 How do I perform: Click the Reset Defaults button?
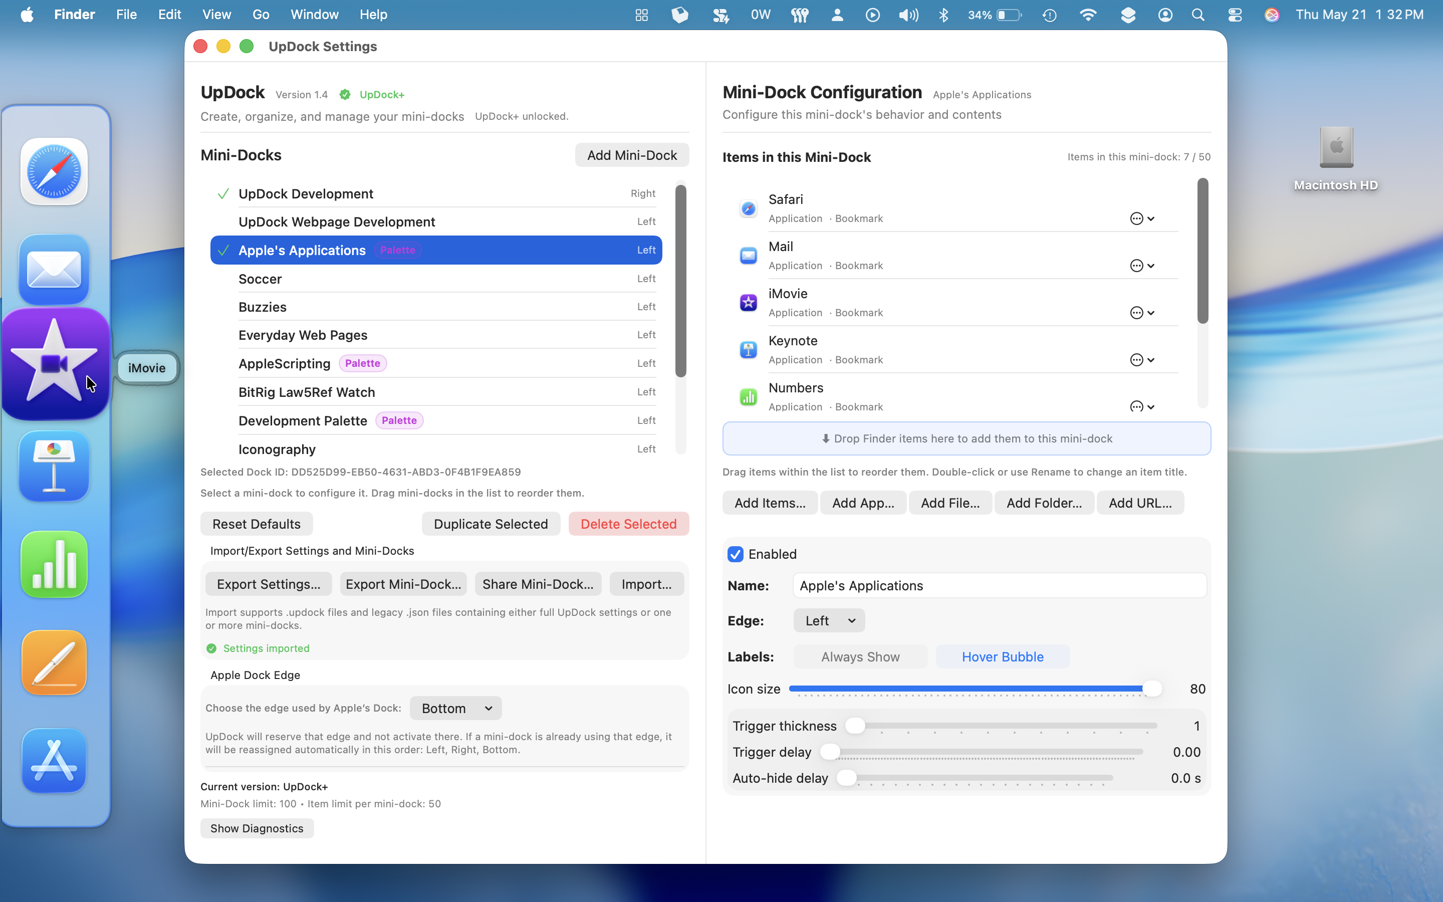257,524
